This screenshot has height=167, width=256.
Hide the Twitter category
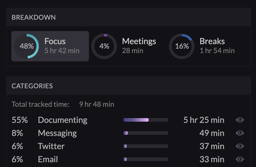point(240,146)
